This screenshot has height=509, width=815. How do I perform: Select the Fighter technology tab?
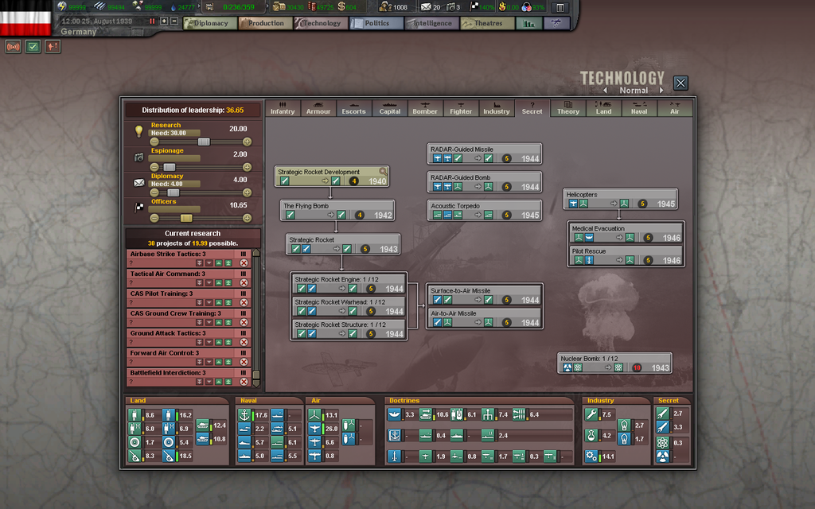[461, 108]
